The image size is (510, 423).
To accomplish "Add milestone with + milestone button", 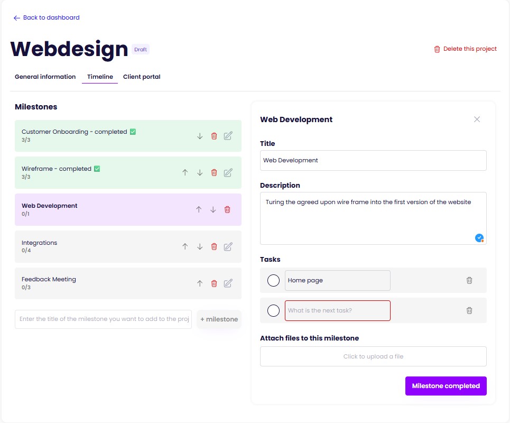I will click(219, 319).
